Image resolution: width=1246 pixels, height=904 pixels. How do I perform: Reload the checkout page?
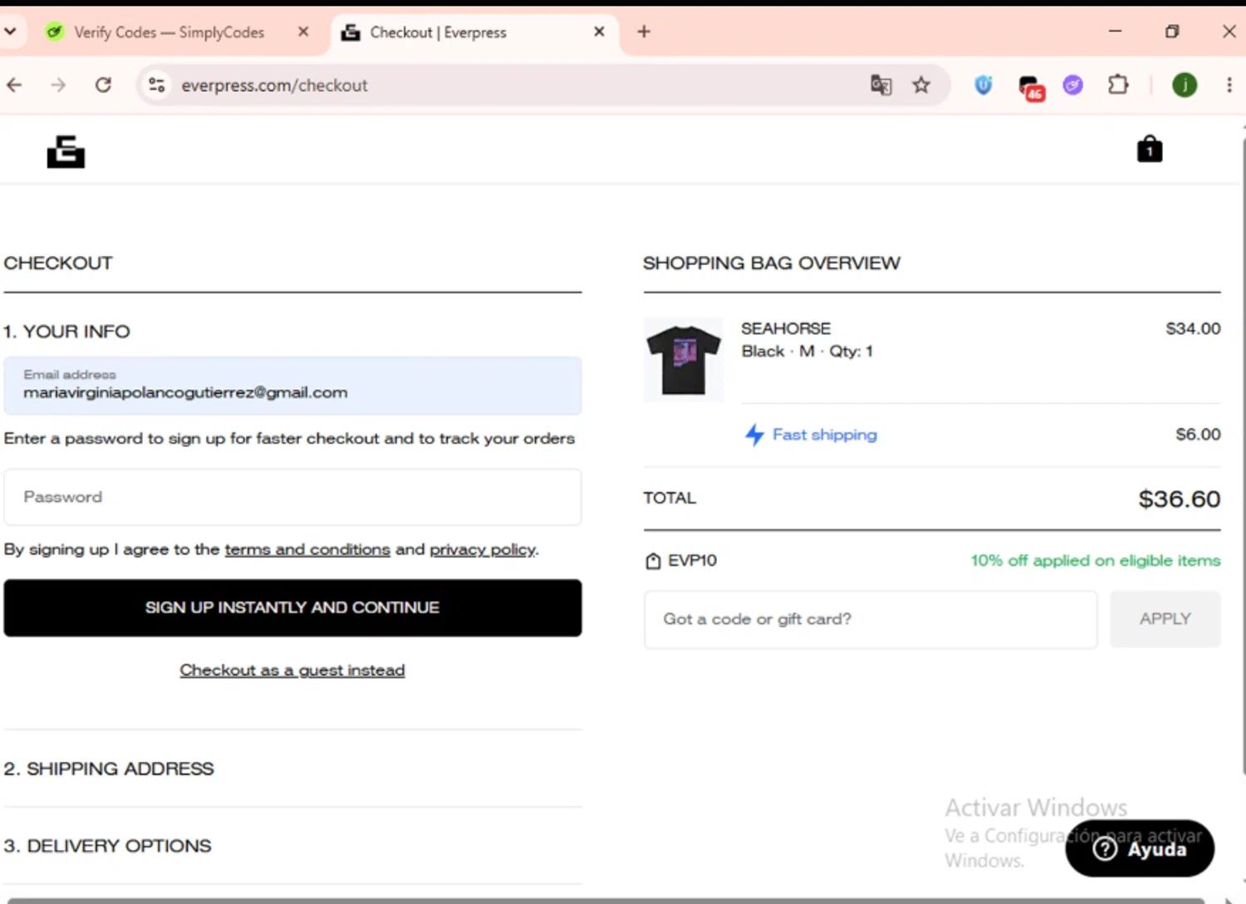click(103, 85)
